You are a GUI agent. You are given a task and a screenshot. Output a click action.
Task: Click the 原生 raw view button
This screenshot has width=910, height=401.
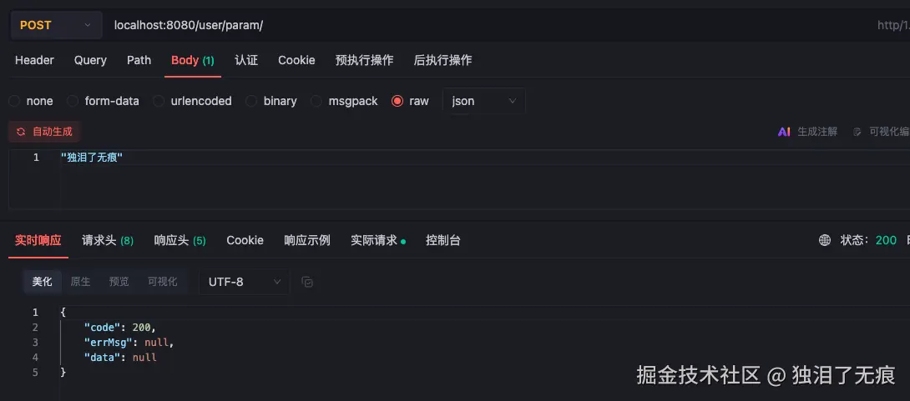pyautogui.click(x=80, y=282)
